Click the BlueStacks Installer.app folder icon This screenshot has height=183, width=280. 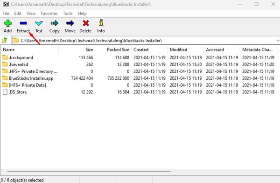pyautogui.click(x=5, y=78)
